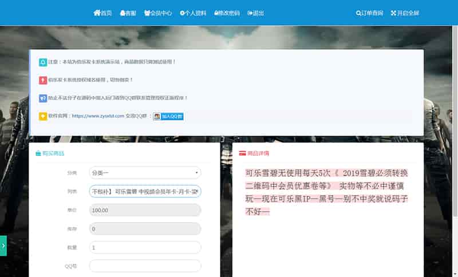Open 订单查询 search icon item
The width and height of the screenshot is (458, 277).
369,13
